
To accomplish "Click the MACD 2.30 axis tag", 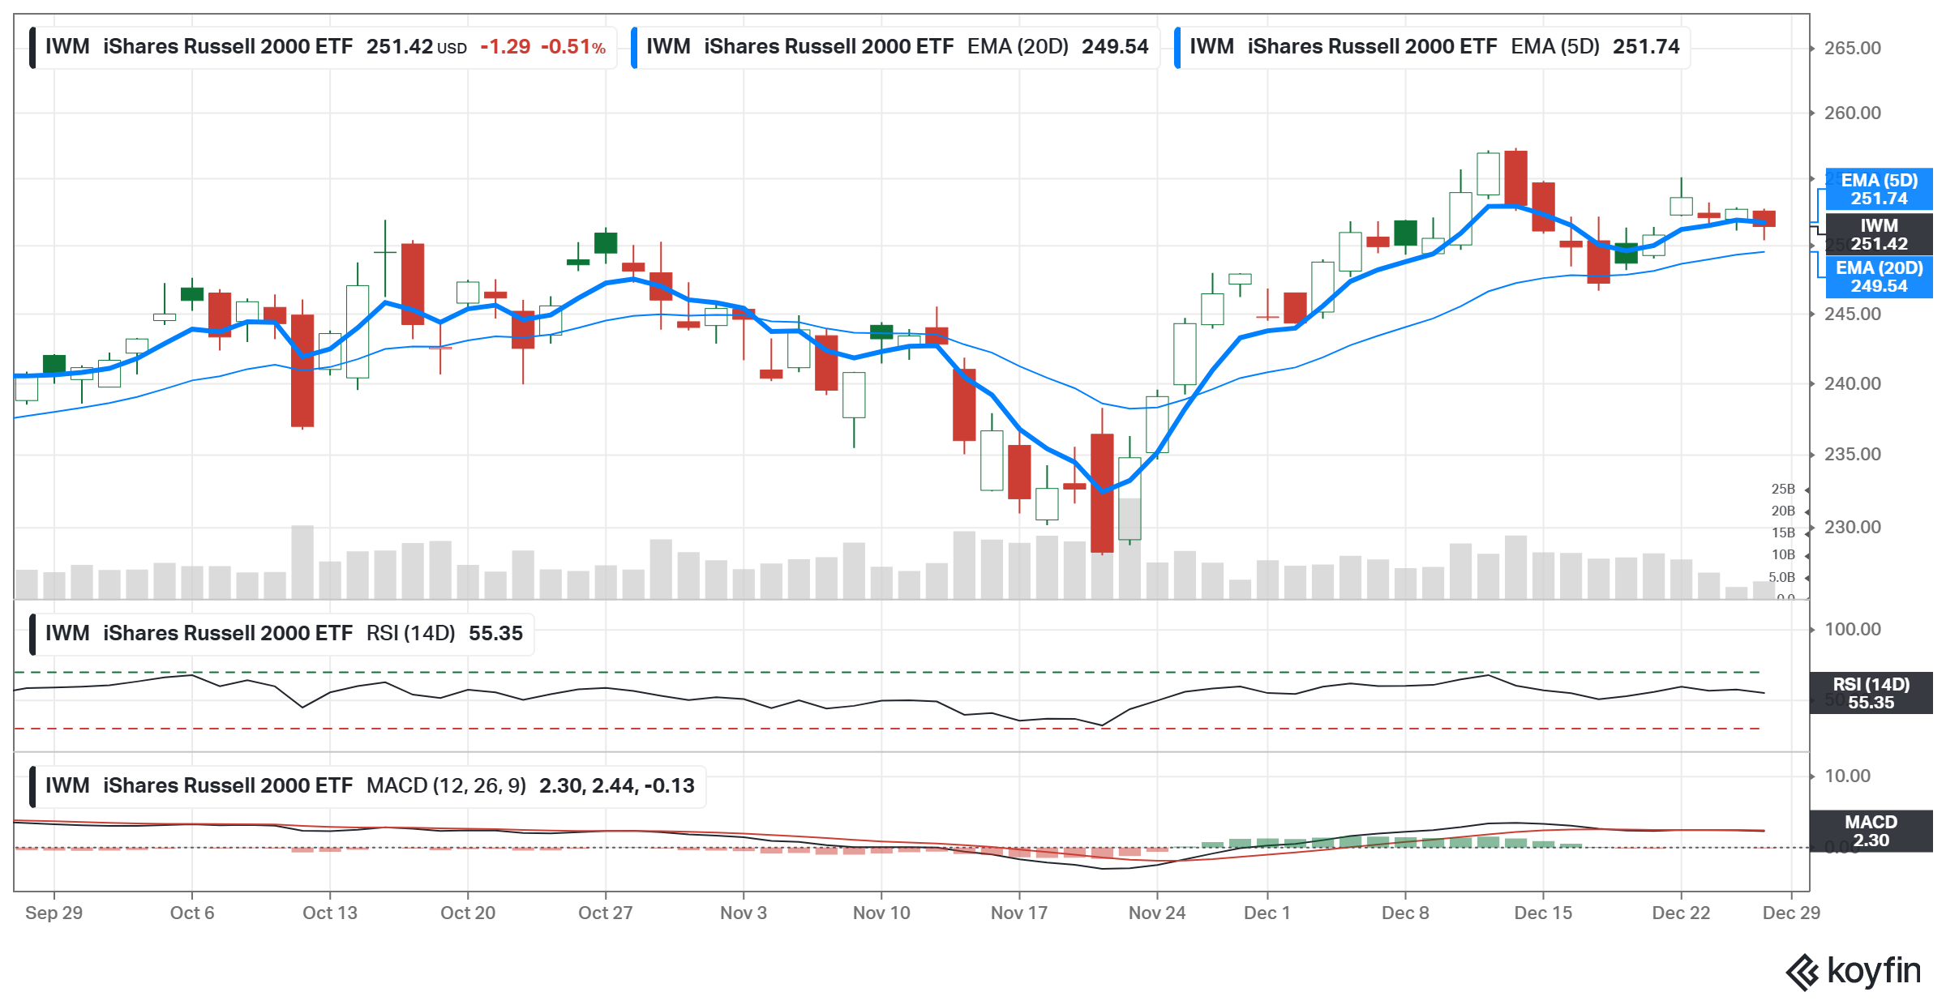I will (1871, 831).
